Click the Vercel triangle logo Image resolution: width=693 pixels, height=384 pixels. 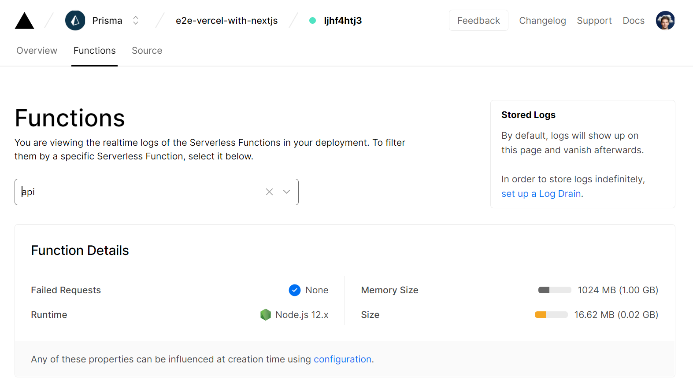[x=24, y=21]
